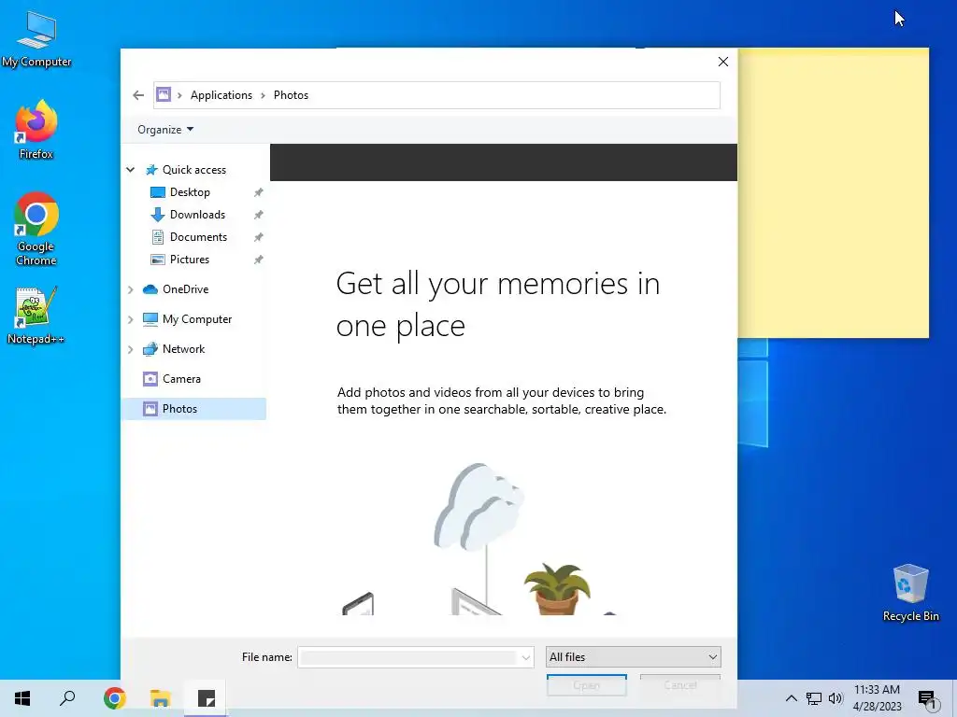Click the pin icon next to Downloads

coord(259,216)
